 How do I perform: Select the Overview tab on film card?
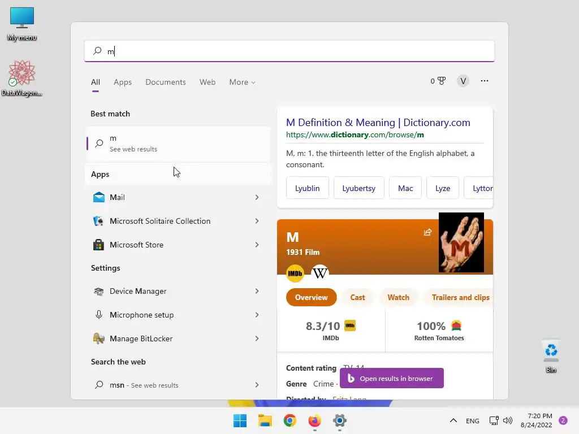click(x=312, y=297)
